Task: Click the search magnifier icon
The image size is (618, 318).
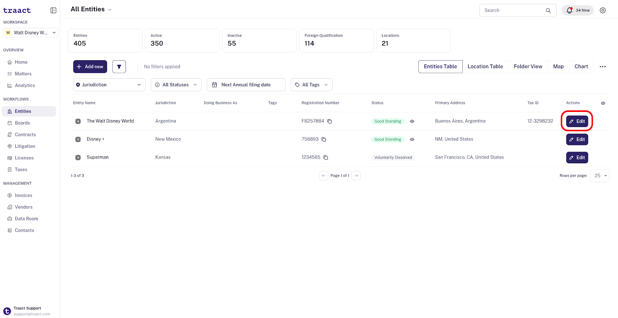Action: pos(548,10)
